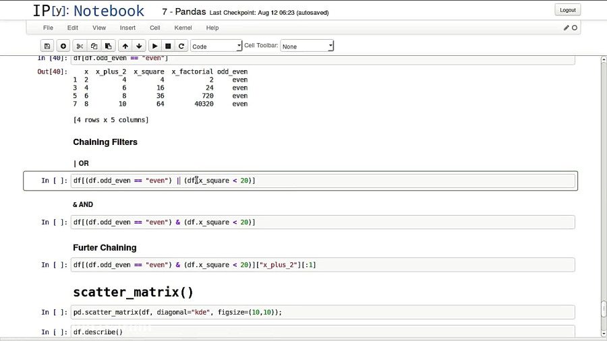Click the scrollbar up arrow

click(604, 59)
